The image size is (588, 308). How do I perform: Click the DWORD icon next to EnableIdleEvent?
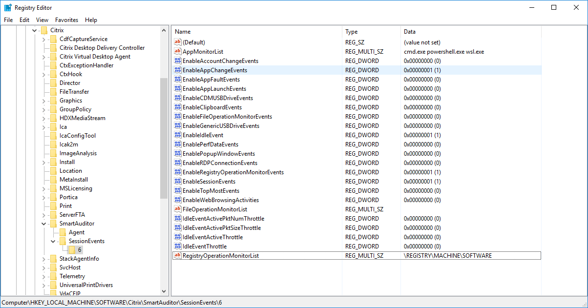point(178,135)
